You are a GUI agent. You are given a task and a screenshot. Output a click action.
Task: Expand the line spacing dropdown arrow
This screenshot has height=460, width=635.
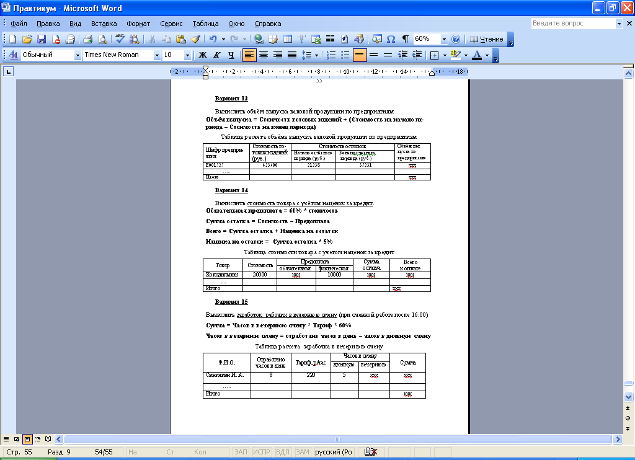pos(317,55)
